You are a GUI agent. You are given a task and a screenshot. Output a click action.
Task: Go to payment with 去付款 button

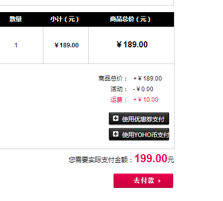coord(143,181)
